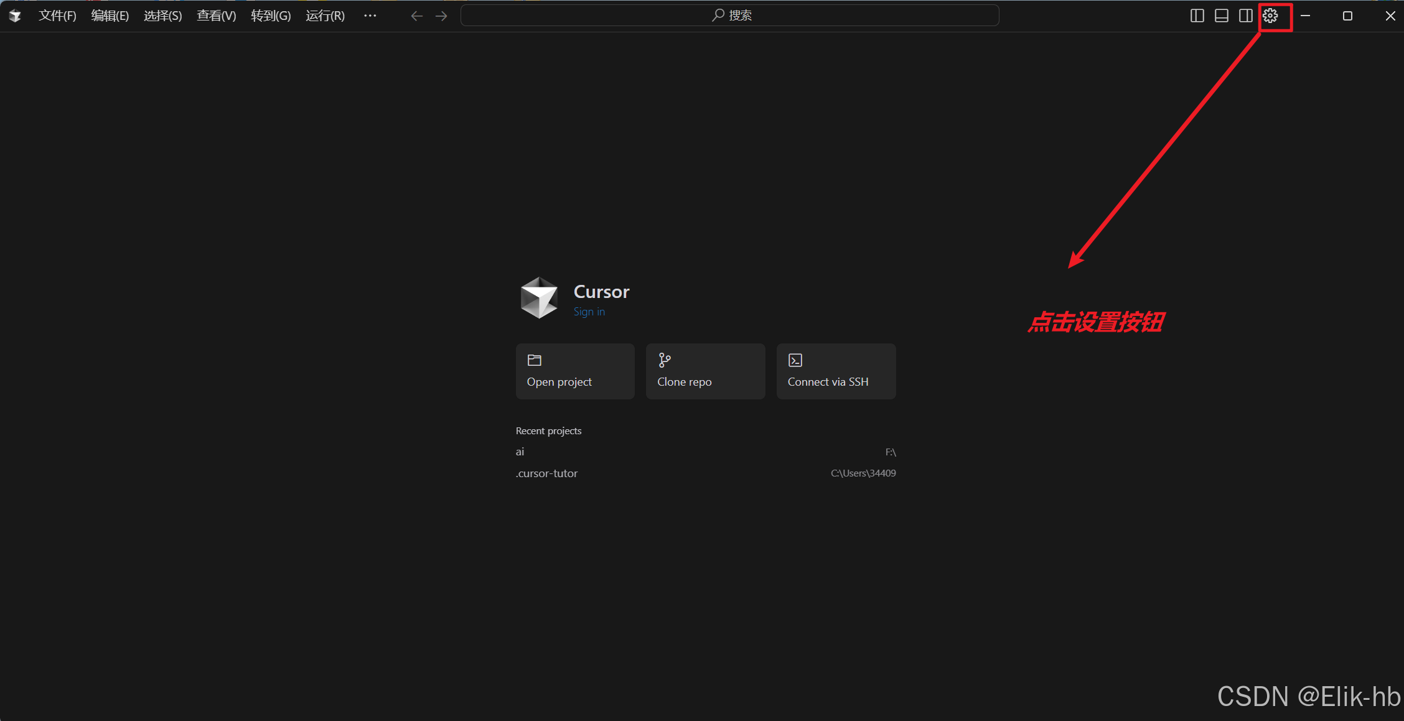Open the .cursor-tutor recent project

tap(546, 473)
